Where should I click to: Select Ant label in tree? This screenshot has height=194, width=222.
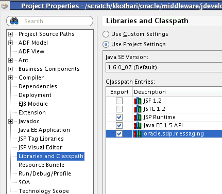point(23,60)
